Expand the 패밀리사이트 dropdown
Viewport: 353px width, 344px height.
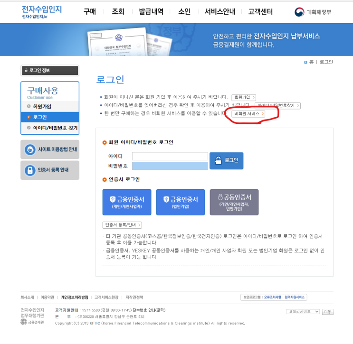(303, 311)
